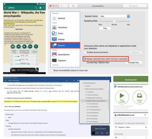Skip to next sentence in @Voice
This screenshot has width=152, height=139.
(30, 46)
